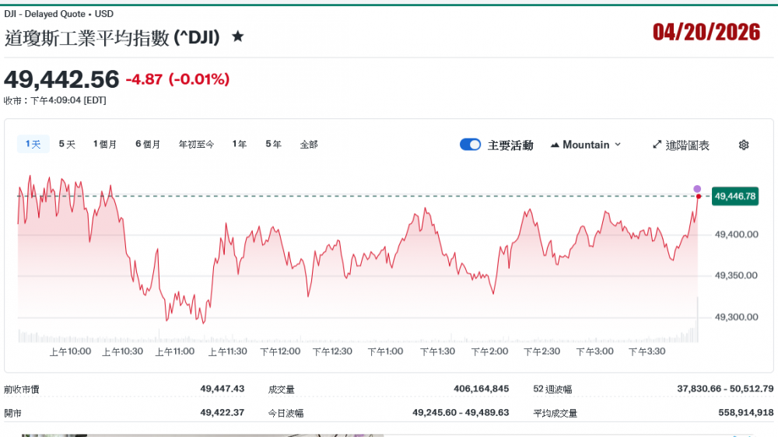Star the ^DJI index to follow it
This screenshot has height=437, width=778.
238,37
